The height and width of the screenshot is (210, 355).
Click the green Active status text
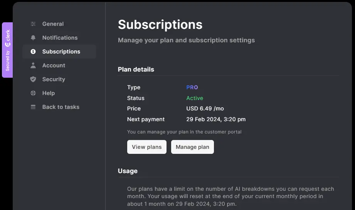(195, 98)
